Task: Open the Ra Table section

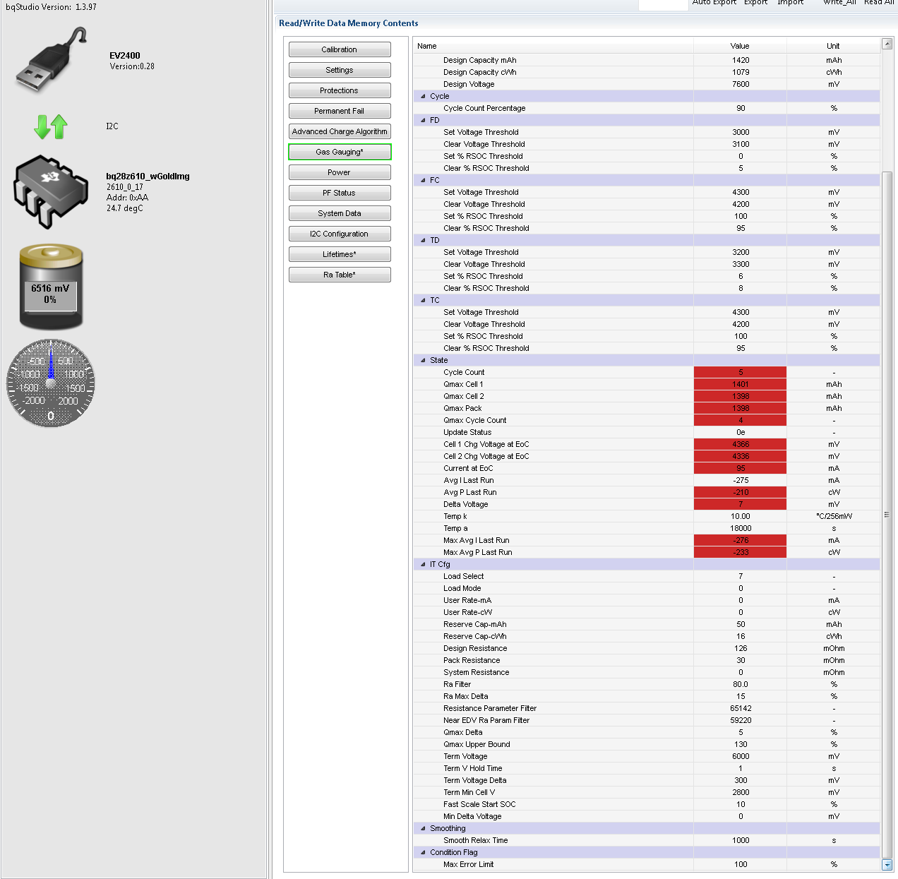Action: 340,275
